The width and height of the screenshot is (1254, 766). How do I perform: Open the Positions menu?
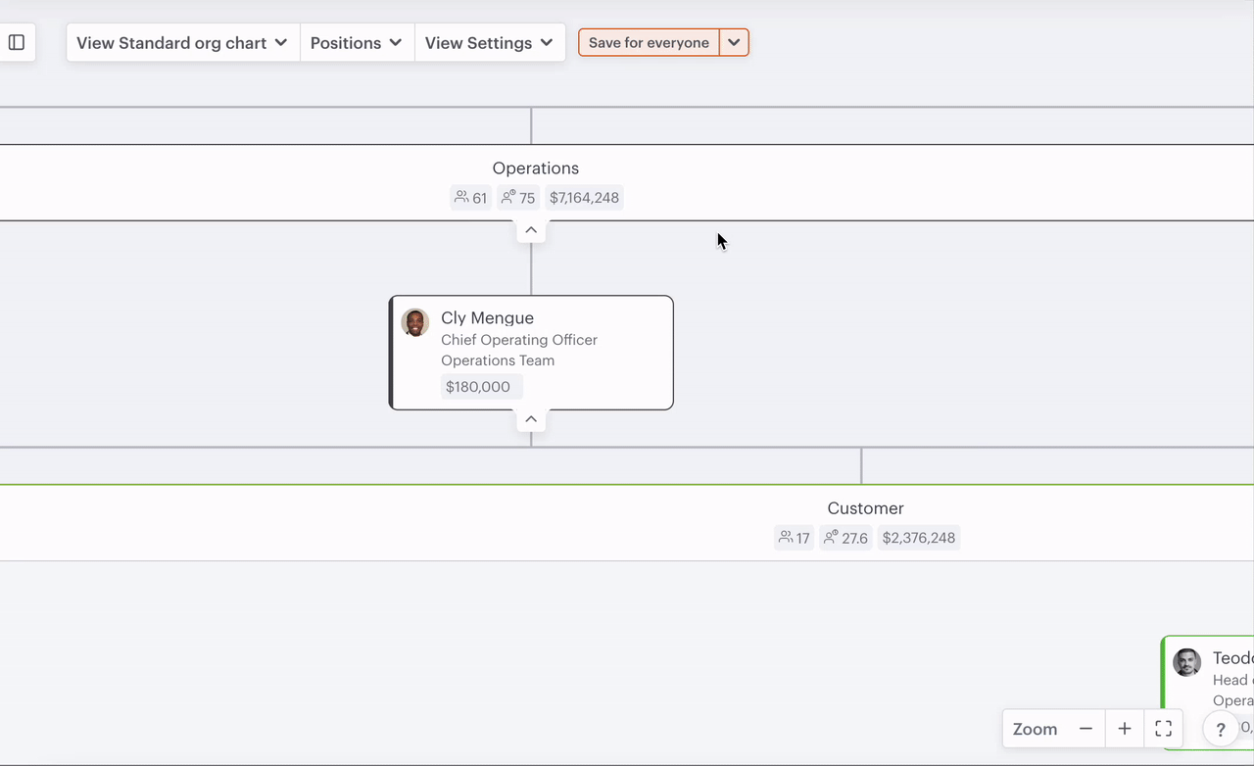click(357, 43)
